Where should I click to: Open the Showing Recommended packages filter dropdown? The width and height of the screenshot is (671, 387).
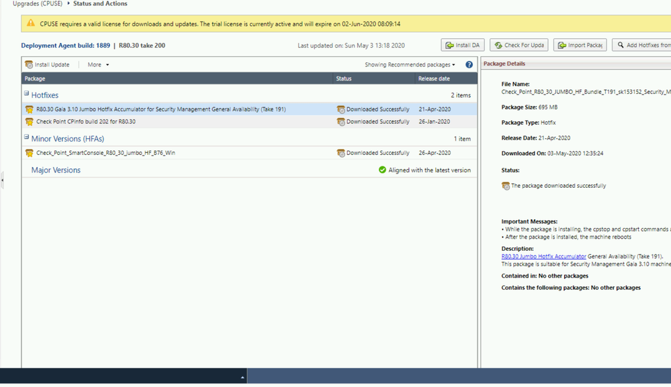410,65
